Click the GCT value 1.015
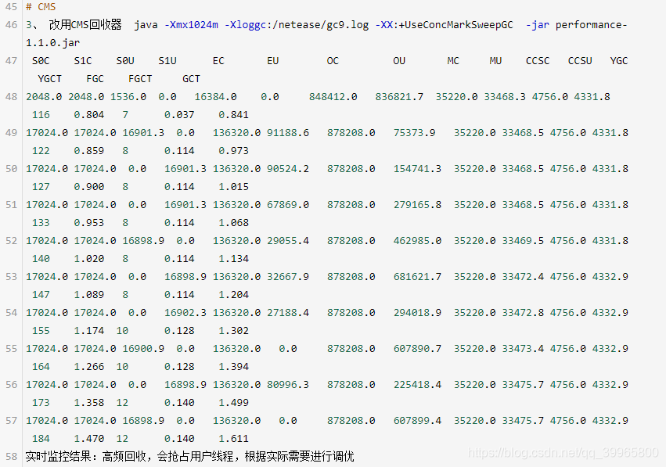Viewport: 666px width, 467px height. click(234, 187)
